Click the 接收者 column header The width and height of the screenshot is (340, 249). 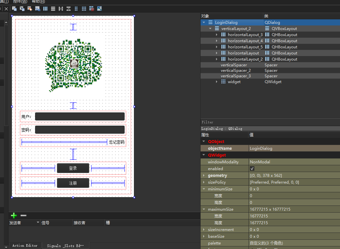[x=88, y=223]
